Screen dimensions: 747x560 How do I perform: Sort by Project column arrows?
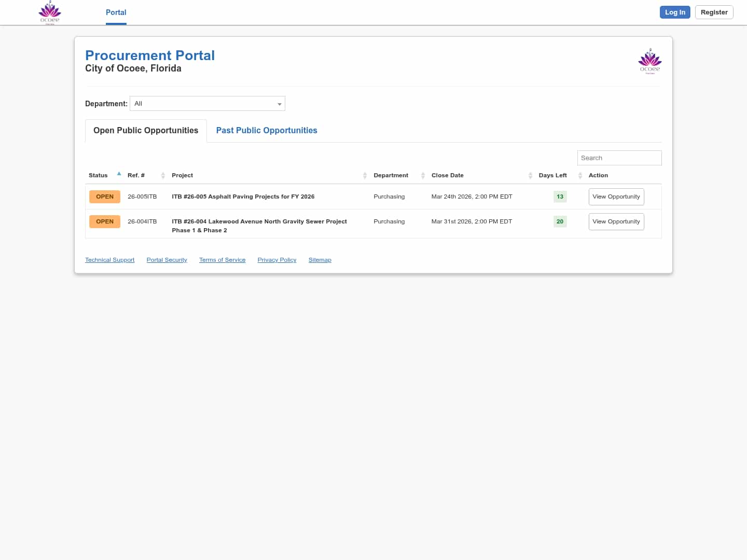point(365,175)
